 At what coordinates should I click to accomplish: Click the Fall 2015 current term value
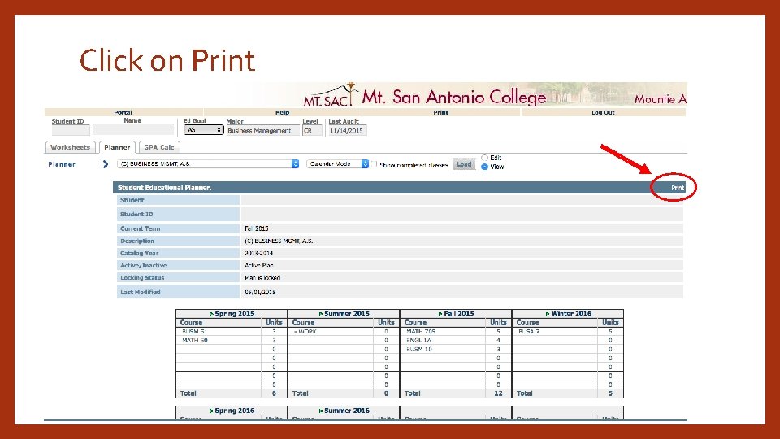pyautogui.click(x=257, y=228)
